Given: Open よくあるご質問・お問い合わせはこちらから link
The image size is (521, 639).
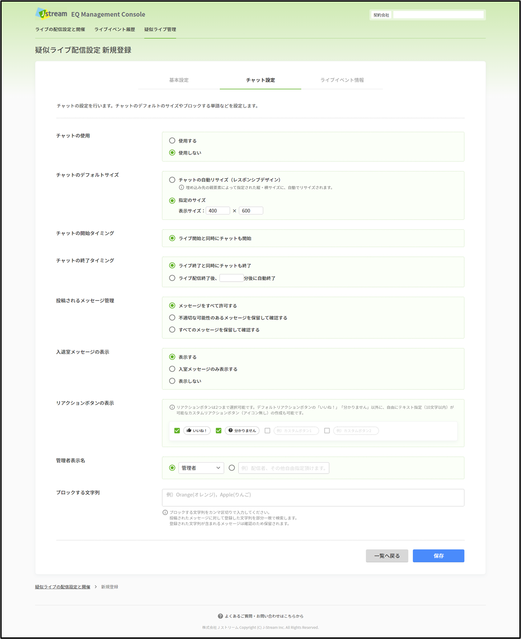Looking at the screenshot, I should coord(264,616).
